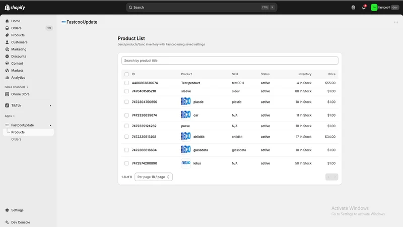403x227 pixels.
Task: Open the Per page dropdown
Action: pyautogui.click(x=154, y=177)
